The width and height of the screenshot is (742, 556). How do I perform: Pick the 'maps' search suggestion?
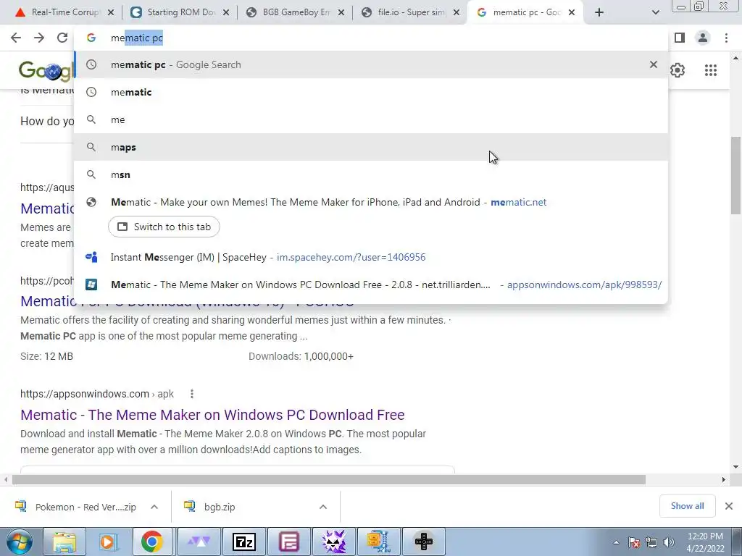click(371, 147)
